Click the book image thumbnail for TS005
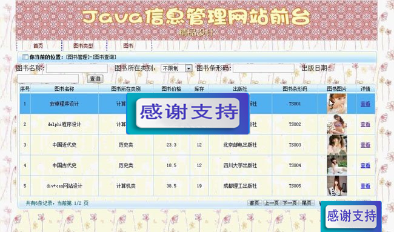The height and width of the screenshot is (232, 394). (x=336, y=186)
